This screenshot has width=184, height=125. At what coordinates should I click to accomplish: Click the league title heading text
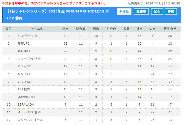click(58, 15)
